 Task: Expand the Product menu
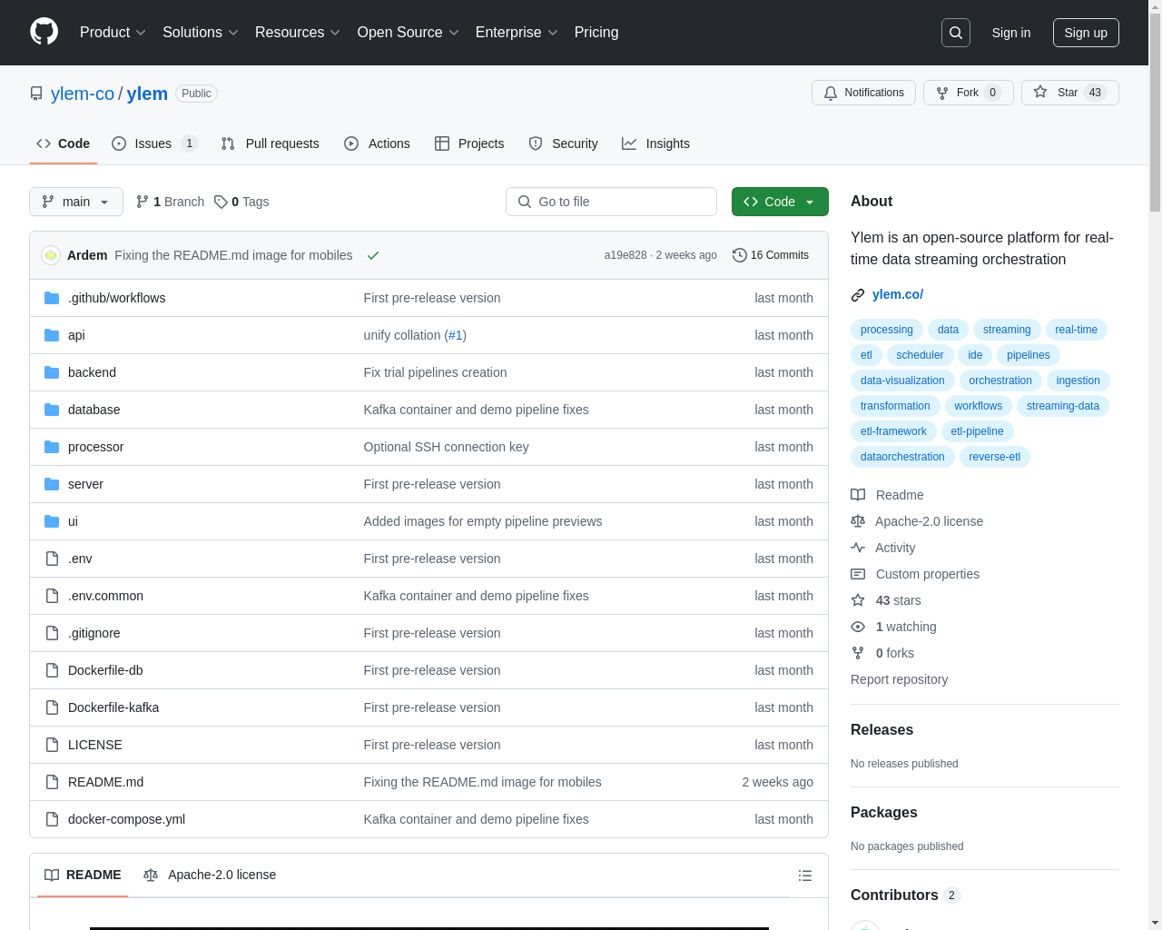[x=113, y=33]
